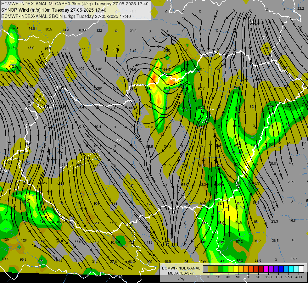Click the map value '48.9'
Image resolution: width=308 pixels, height=283 pixels.
pyautogui.click(x=31, y=48)
